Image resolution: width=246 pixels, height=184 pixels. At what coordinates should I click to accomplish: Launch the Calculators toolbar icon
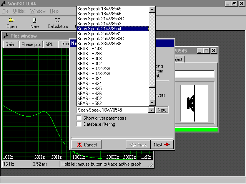[58, 23]
